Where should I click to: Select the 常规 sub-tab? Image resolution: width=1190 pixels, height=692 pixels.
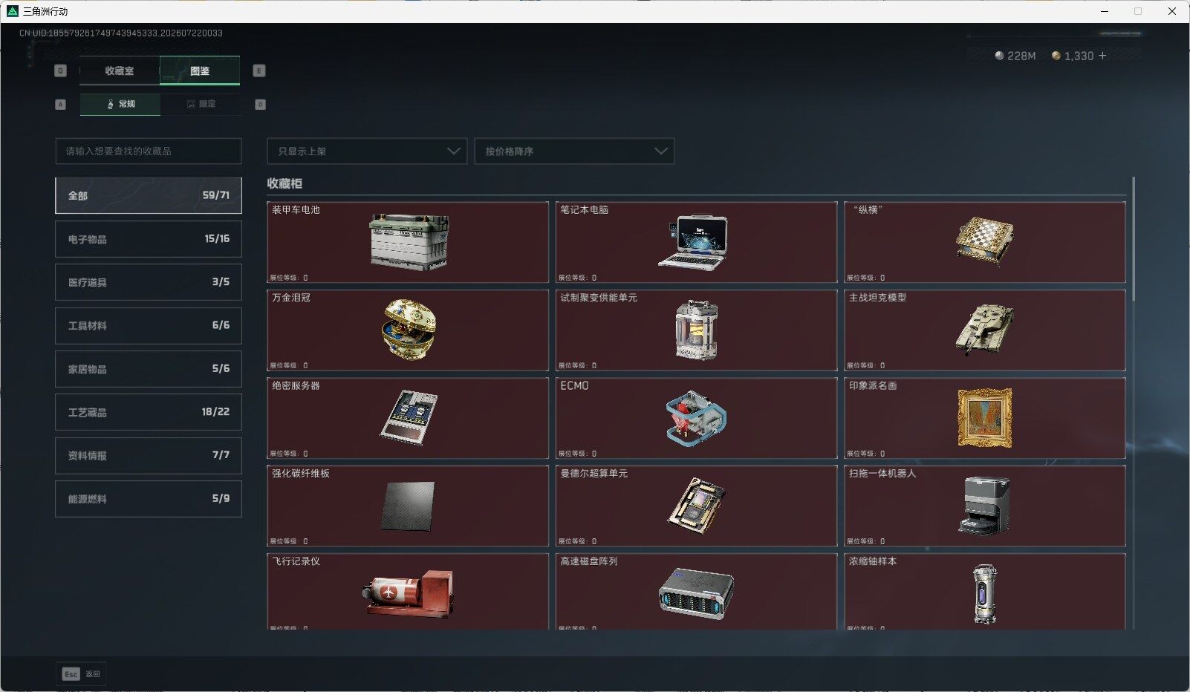coord(120,104)
